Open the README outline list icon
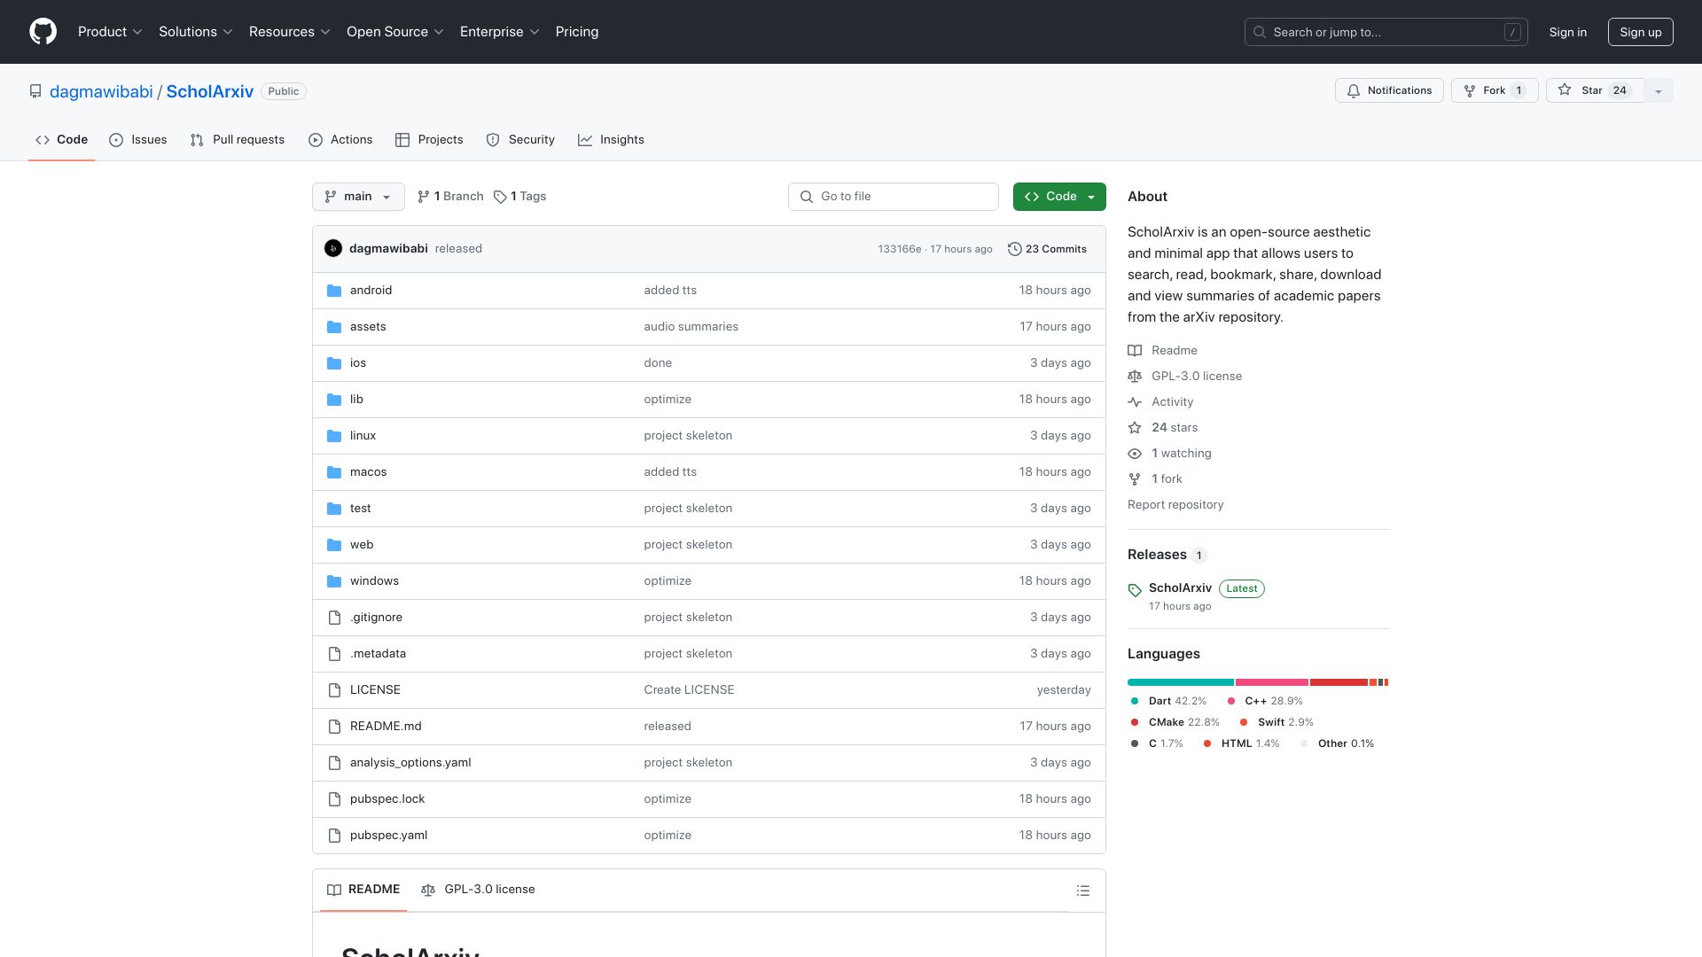 coord(1082,891)
